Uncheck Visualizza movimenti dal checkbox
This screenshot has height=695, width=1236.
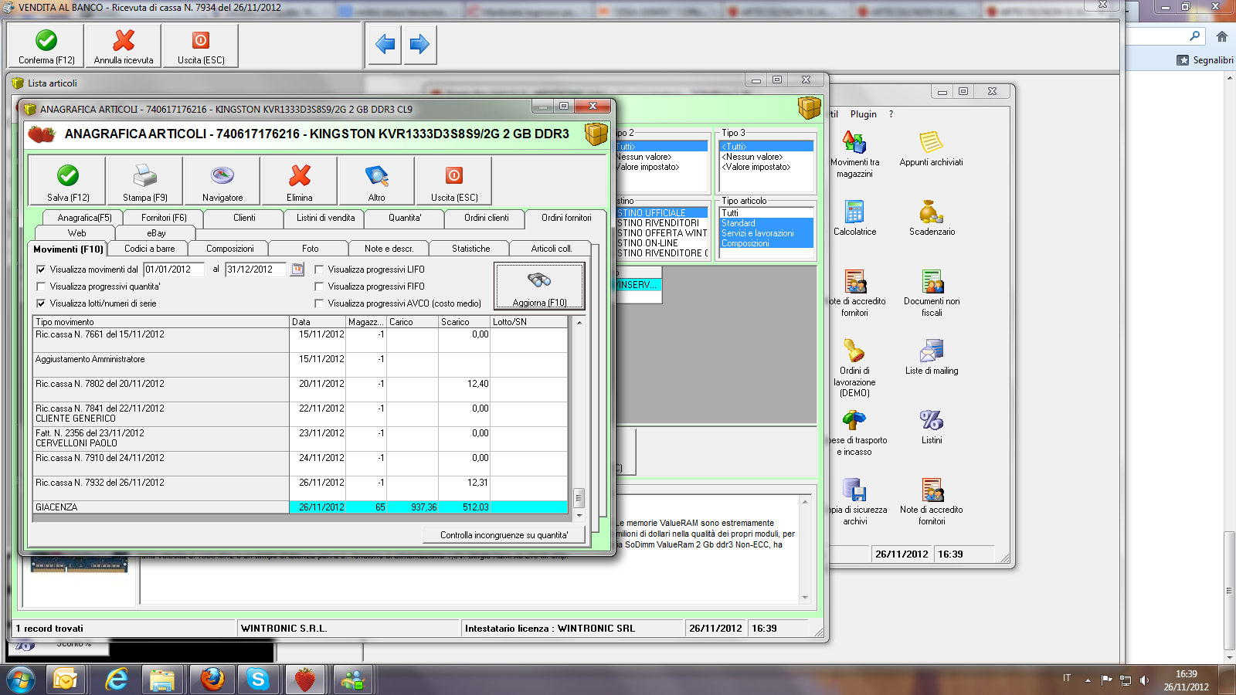[x=41, y=270]
